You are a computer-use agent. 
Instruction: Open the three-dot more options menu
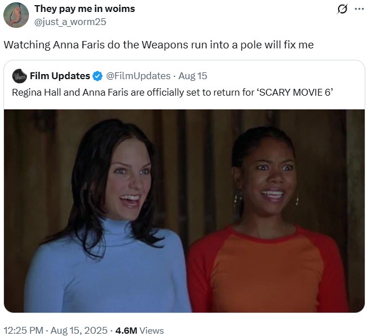pyautogui.click(x=359, y=9)
